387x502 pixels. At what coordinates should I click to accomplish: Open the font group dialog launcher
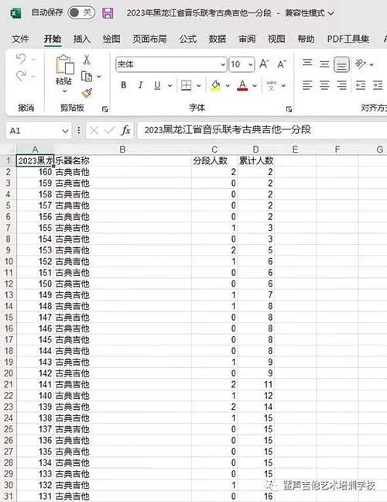pos(289,109)
